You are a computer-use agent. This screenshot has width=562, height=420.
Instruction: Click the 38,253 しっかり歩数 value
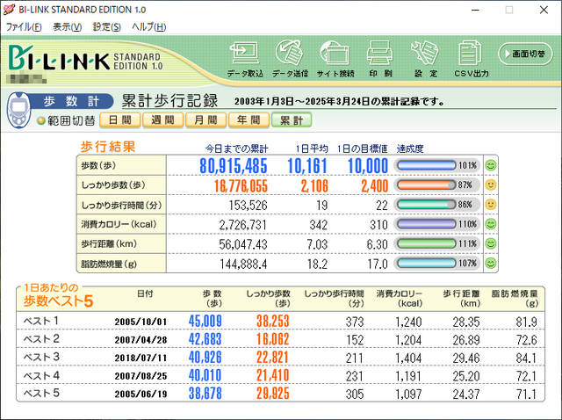(x=273, y=321)
